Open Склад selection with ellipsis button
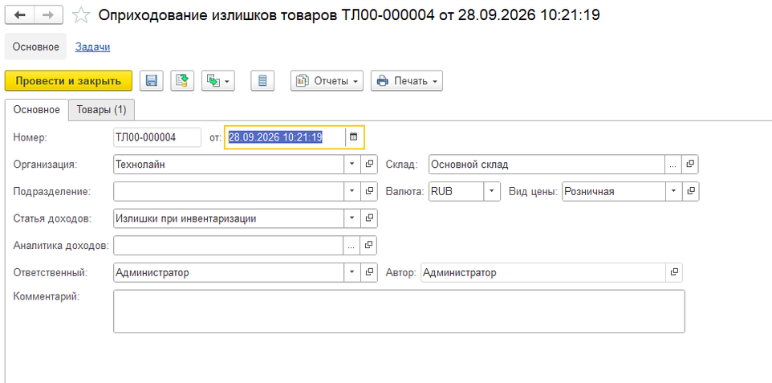The image size is (772, 383). [x=673, y=165]
